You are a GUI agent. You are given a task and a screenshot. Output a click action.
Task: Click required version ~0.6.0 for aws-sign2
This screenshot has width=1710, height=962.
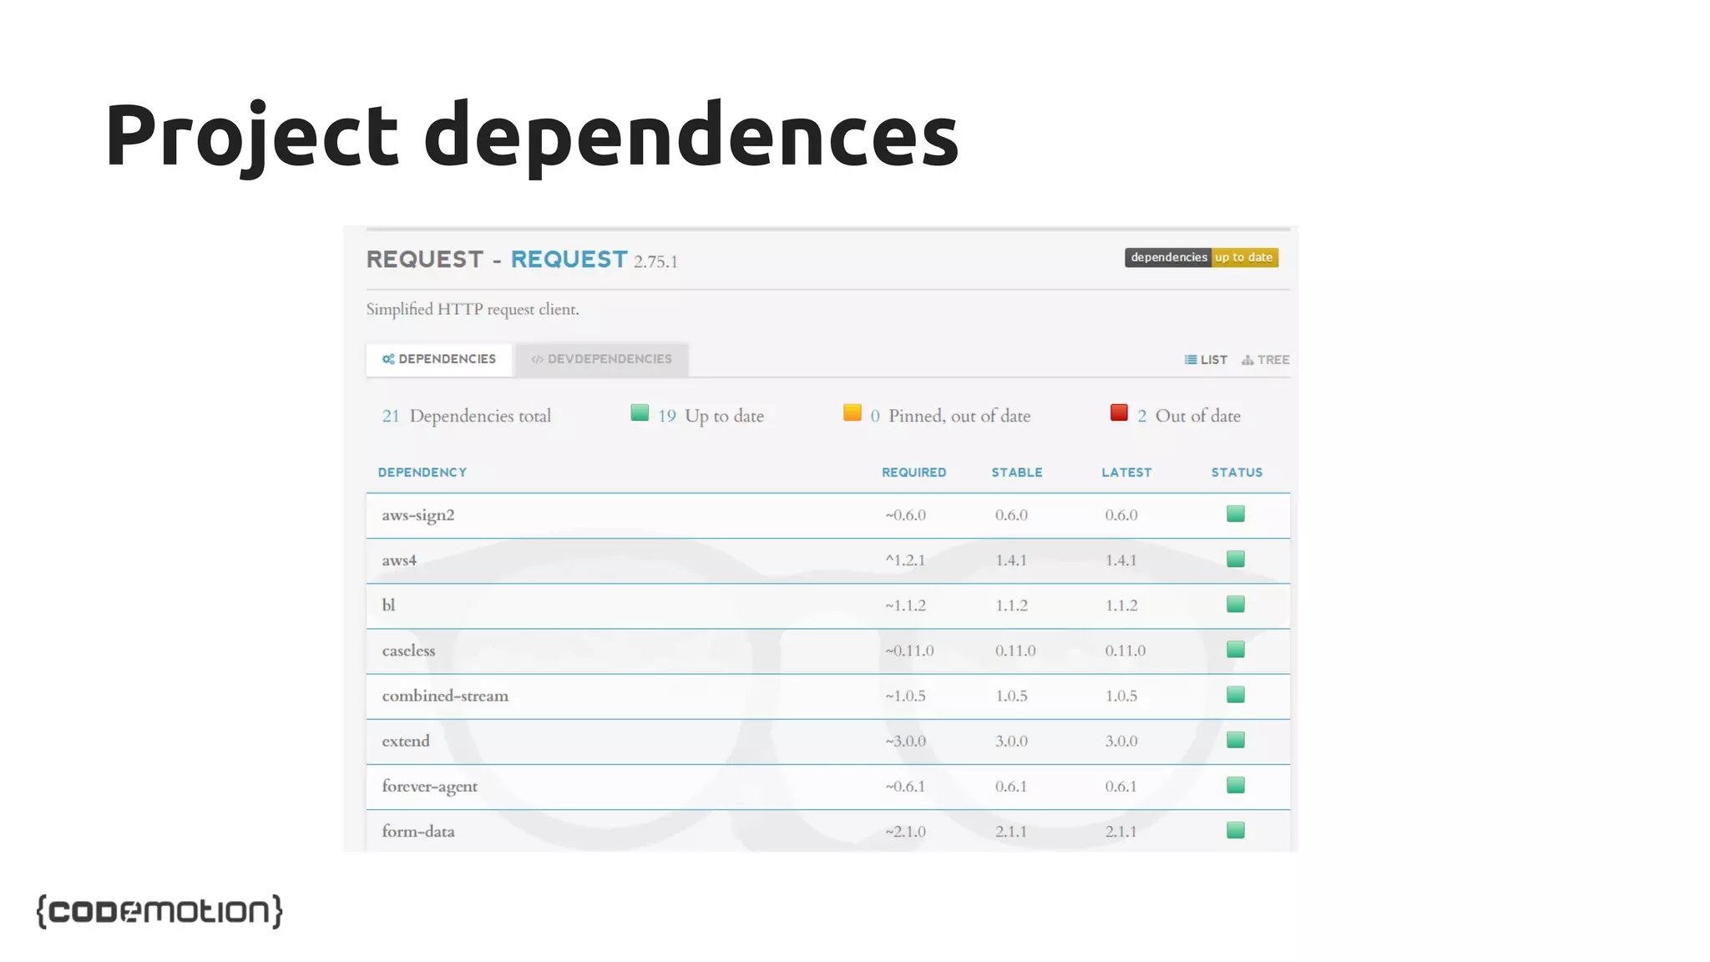905,515
